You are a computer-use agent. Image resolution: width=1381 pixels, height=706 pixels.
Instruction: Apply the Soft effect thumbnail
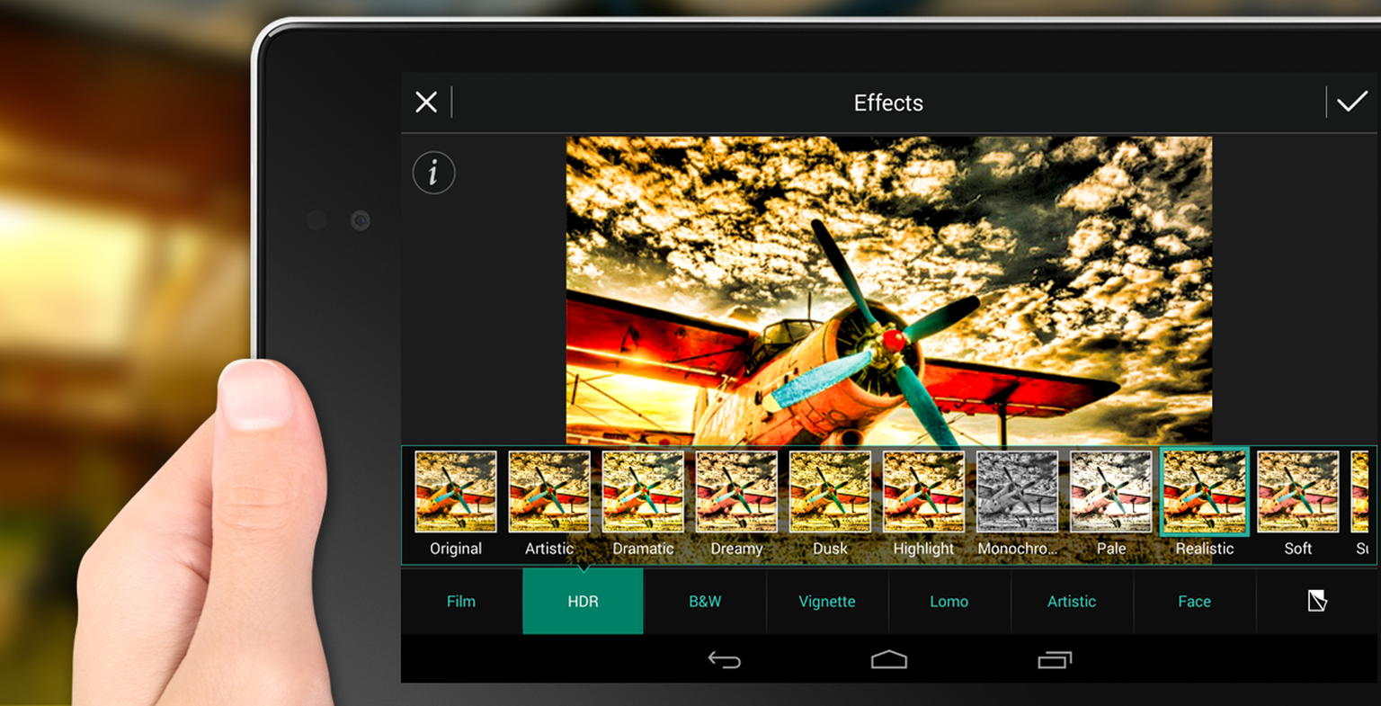tap(1297, 492)
